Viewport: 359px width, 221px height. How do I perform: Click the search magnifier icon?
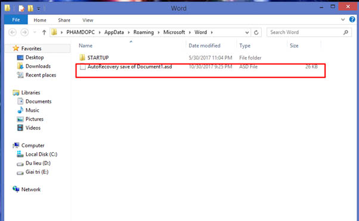click(346, 33)
